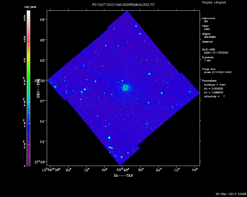The width and height of the screenshot is (247, 197).
Task: Select the 'Object:' heading
Action: click(206, 34)
